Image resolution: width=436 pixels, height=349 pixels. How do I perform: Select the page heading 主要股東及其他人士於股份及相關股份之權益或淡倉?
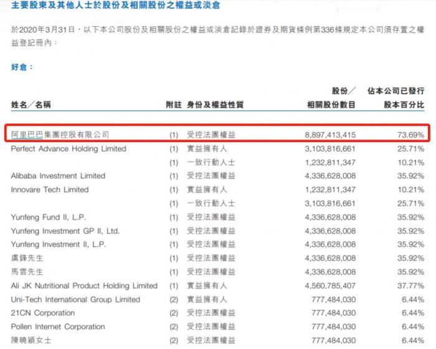(x=116, y=5)
